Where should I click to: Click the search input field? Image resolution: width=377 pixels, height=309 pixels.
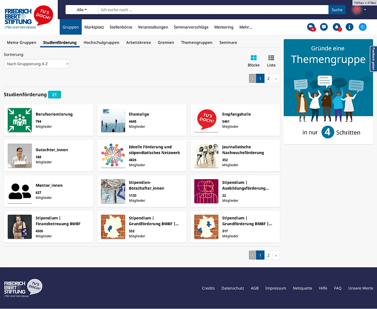(x=213, y=10)
